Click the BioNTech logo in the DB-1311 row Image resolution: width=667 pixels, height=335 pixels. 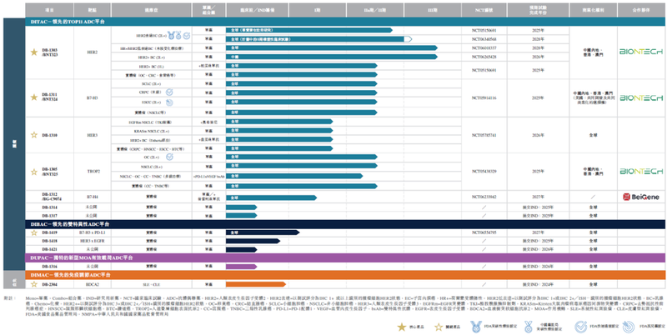pos(636,97)
